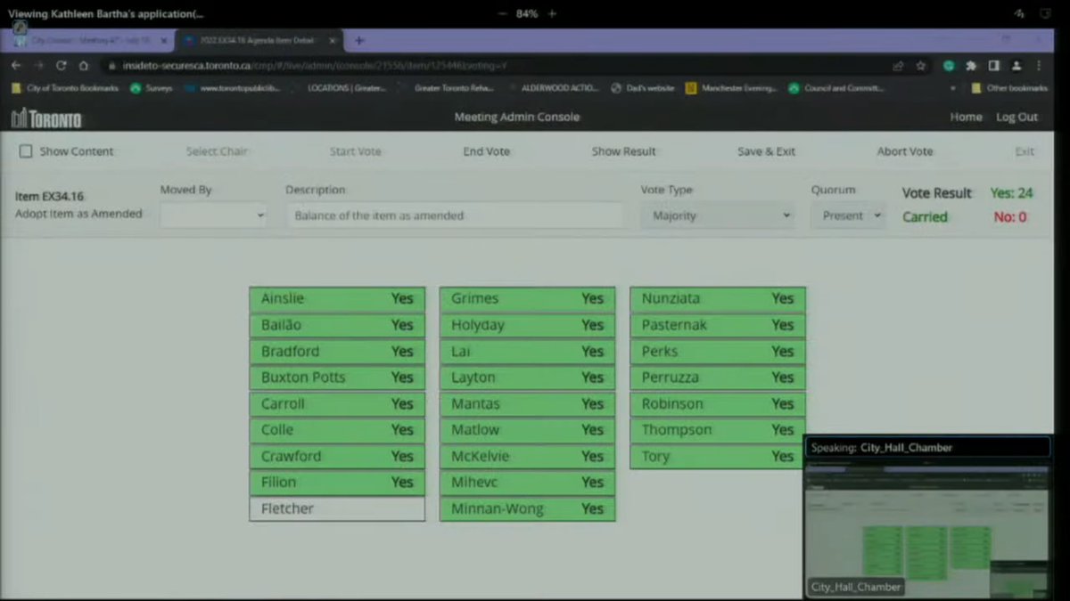
Task: Open a new browser tab with plus
Action: click(x=359, y=41)
